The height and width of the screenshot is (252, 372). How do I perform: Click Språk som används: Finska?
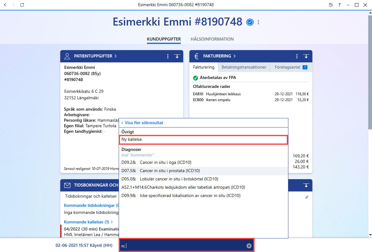click(x=90, y=109)
